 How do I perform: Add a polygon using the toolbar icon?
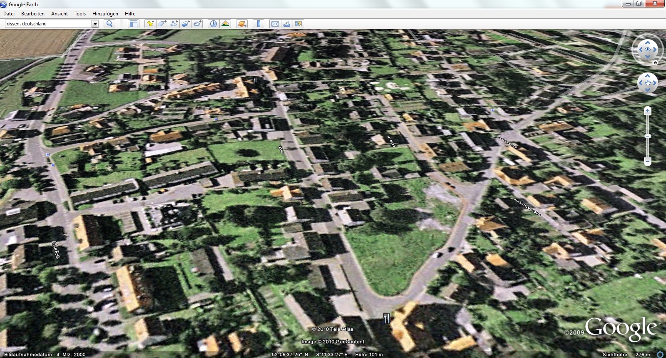point(162,24)
